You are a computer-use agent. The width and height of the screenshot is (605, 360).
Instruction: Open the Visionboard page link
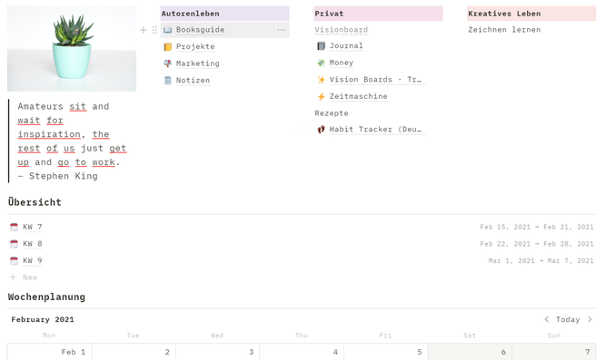(x=341, y=30)
